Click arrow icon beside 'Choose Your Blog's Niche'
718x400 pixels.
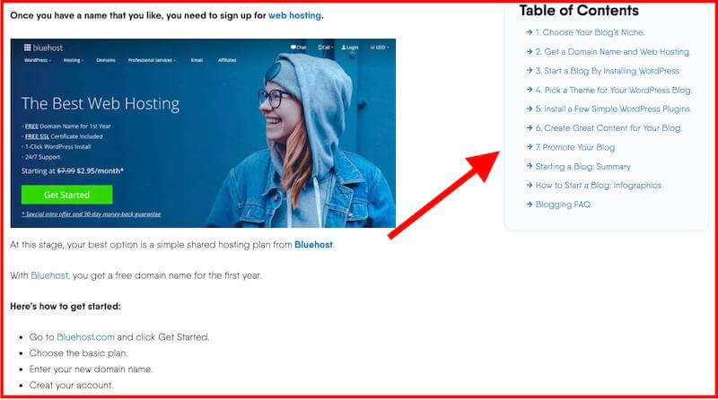(530, 32)
